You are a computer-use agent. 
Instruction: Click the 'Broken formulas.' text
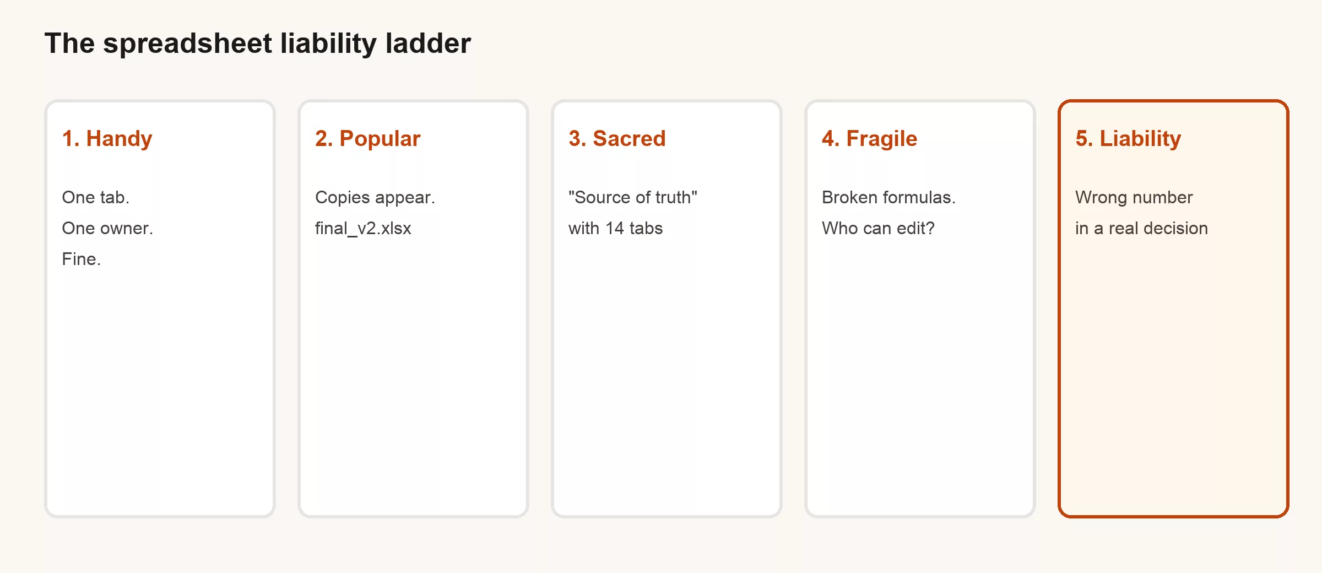click(888, 197)
